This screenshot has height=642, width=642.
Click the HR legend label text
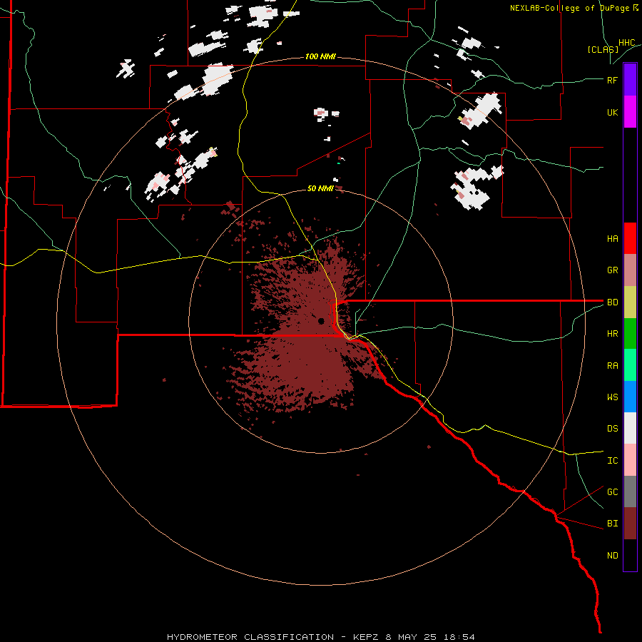click(612, 334)
